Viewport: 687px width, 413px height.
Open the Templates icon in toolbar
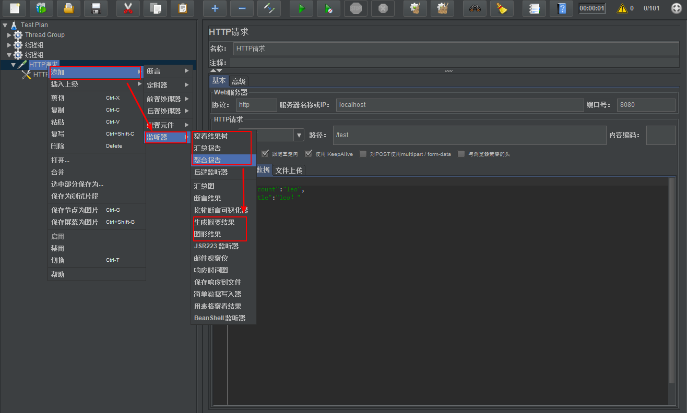point(41,8)
